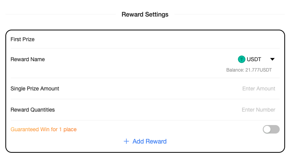Click the empty area of First Prize row

tap(154, 39)
